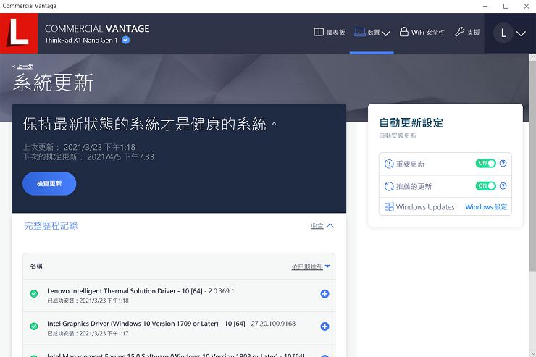Expand Lenovo Intelligent Thermal Solution Driver details
The height and width of the screenshot is (357, 536).
click(324, 294)
